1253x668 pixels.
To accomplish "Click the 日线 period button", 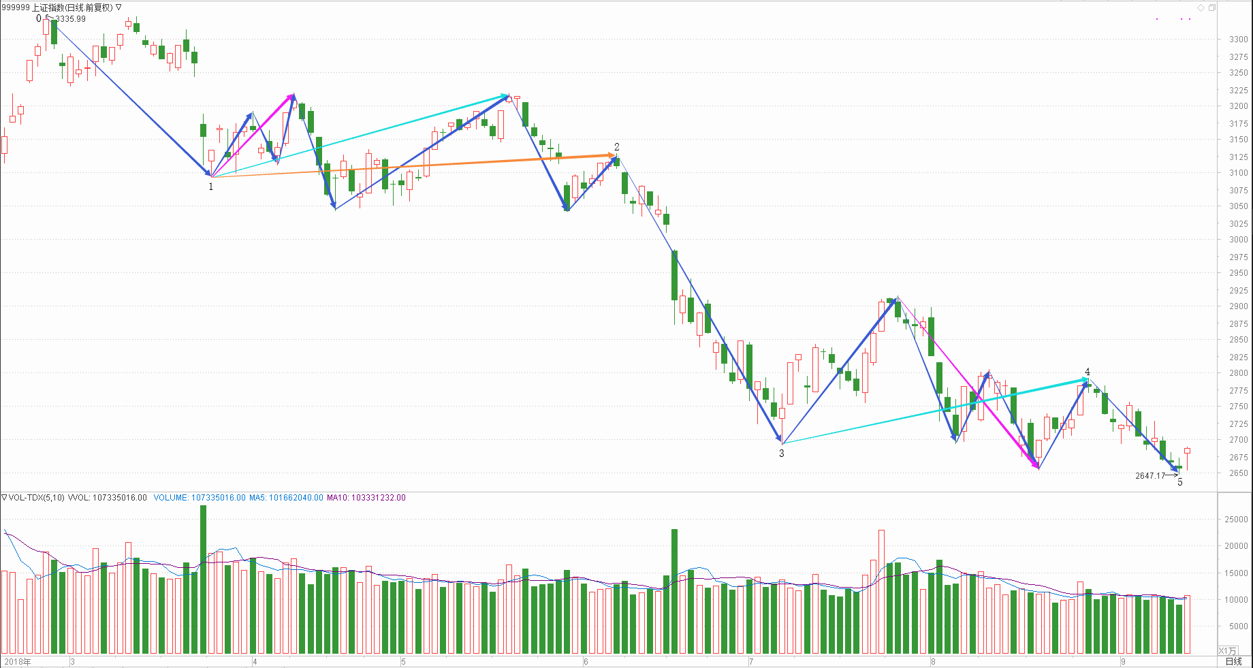I will coord(1234,661).
